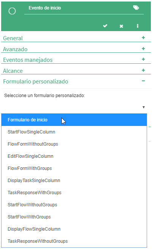Confirm changes with the checkmark icon

[x=105, y=26]
